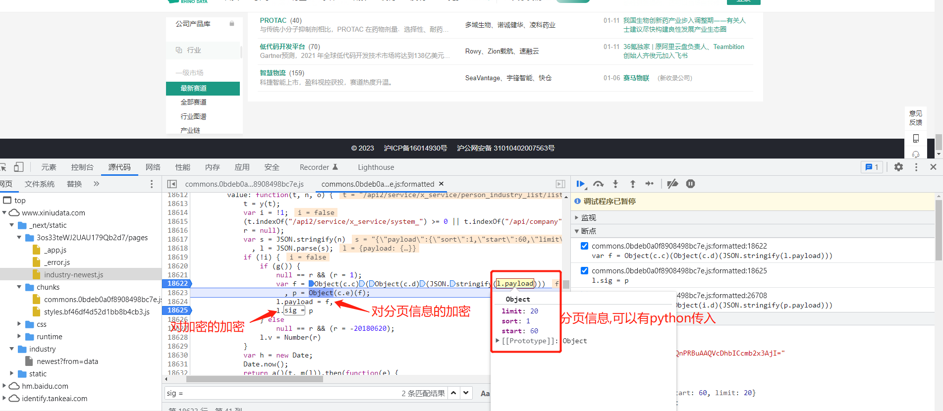Screen dimensions: 943x411
Task: Click the code editor horizontal scrollbar
Action: (255, 379)
